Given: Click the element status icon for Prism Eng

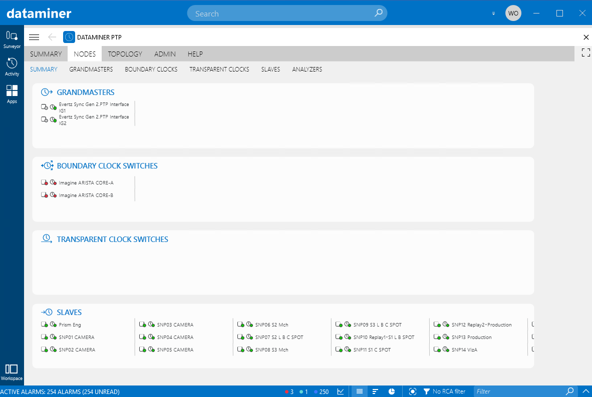Looking at the screenshot, I should click(x=45, y=324).
